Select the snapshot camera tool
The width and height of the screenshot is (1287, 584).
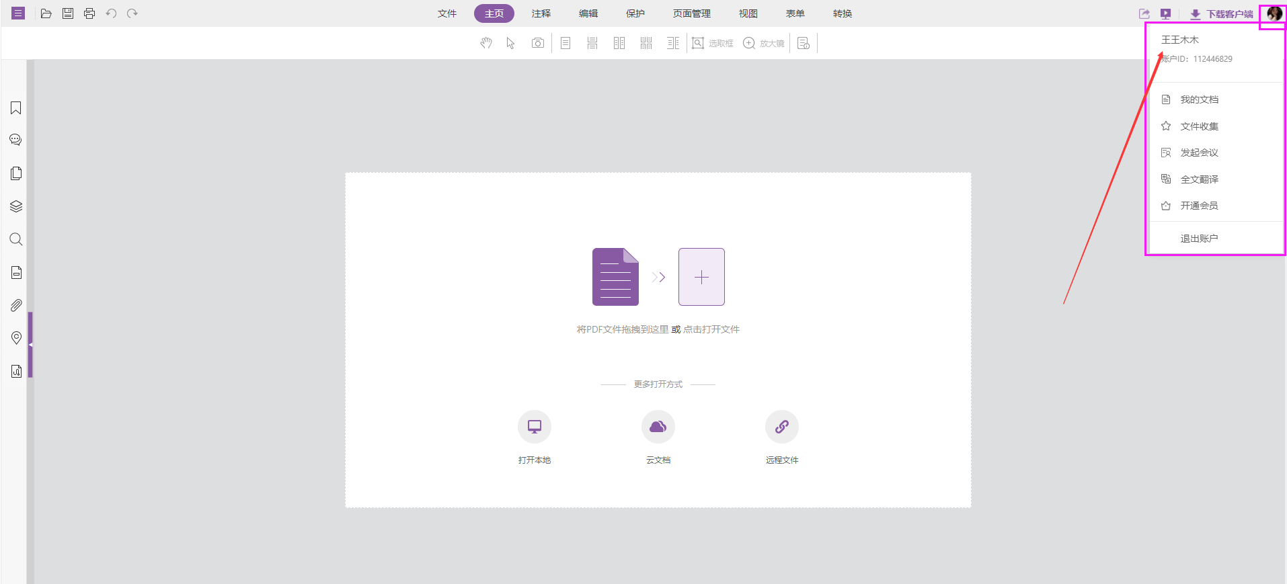538,43
